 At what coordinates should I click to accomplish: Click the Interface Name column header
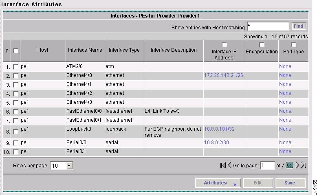tap(85, 50)
